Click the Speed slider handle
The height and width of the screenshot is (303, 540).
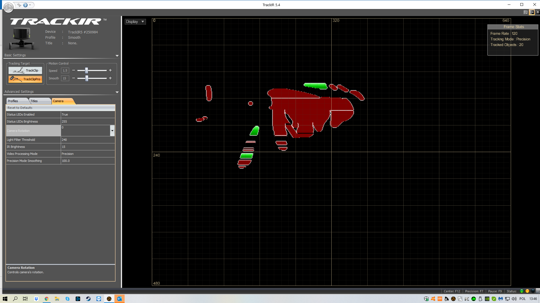coord(86,70)
